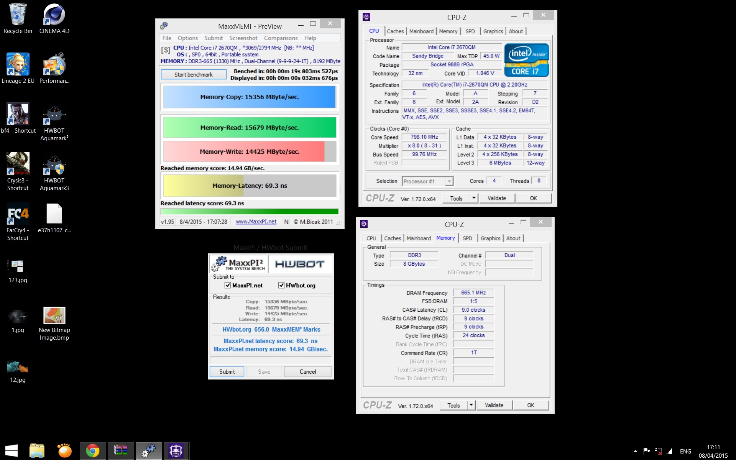The image size is (736, 460).
Task: Select the 12.jpg file thumbnail
Action: pos(18,367)
